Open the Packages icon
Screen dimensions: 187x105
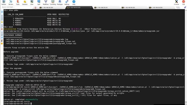[x=60, y=3]
